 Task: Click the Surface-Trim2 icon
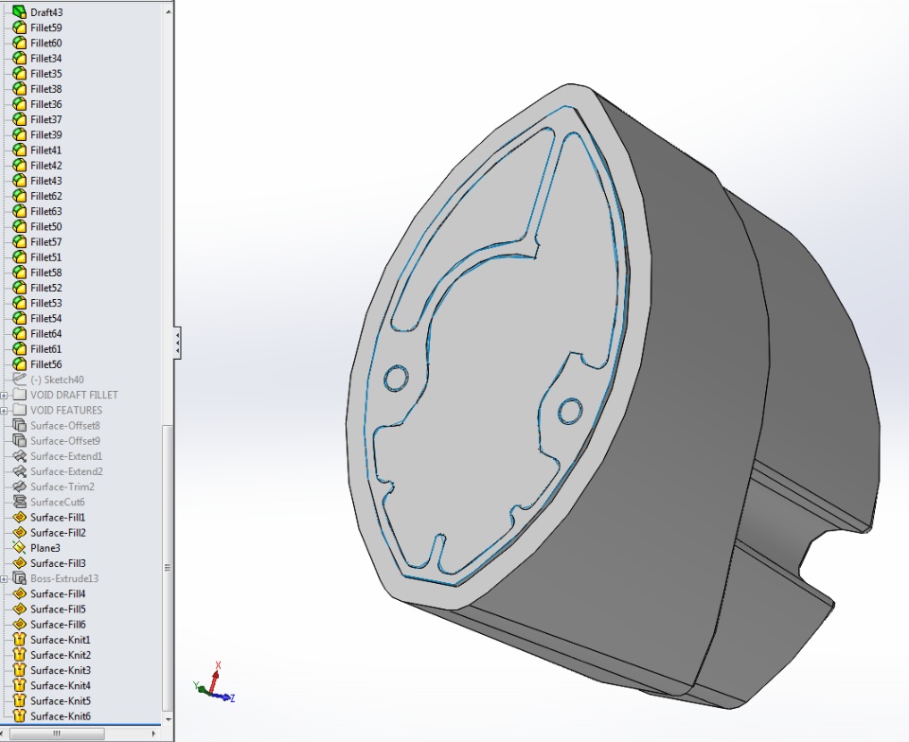pos(20,486)
